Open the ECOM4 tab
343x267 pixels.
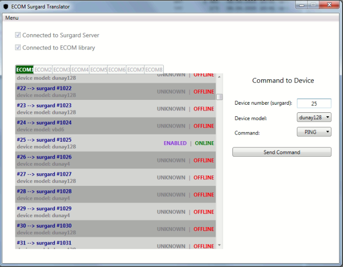(x=80, y=70)
